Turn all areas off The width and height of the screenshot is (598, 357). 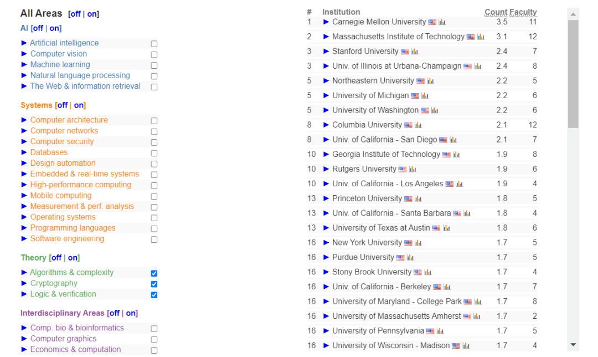pyautogui.click(x=75, y=14)
